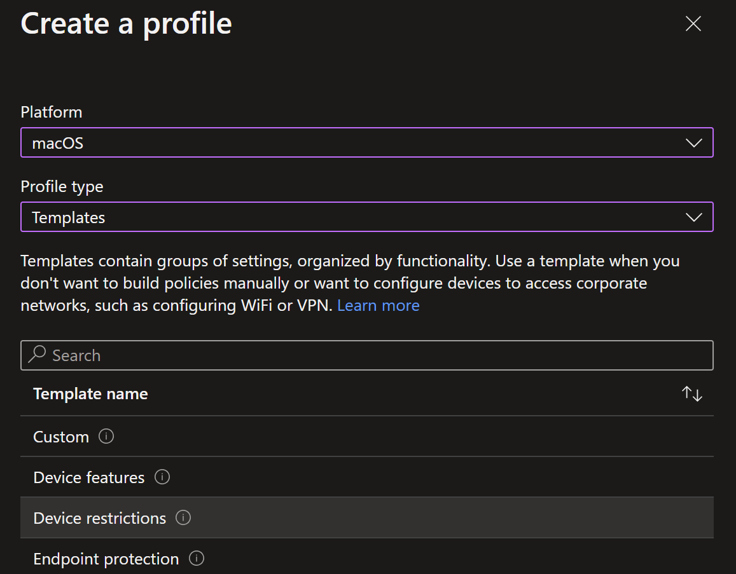Click the Platform field label
Screen dimensions: 736x574
pyautogui.click(x=52, y=112)
